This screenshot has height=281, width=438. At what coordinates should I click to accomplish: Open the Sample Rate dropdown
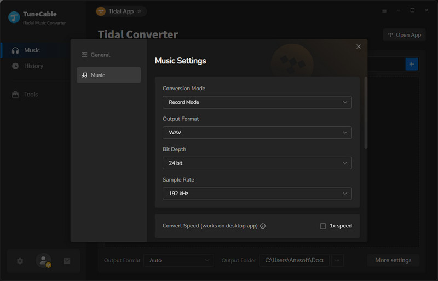click(257, 194)
